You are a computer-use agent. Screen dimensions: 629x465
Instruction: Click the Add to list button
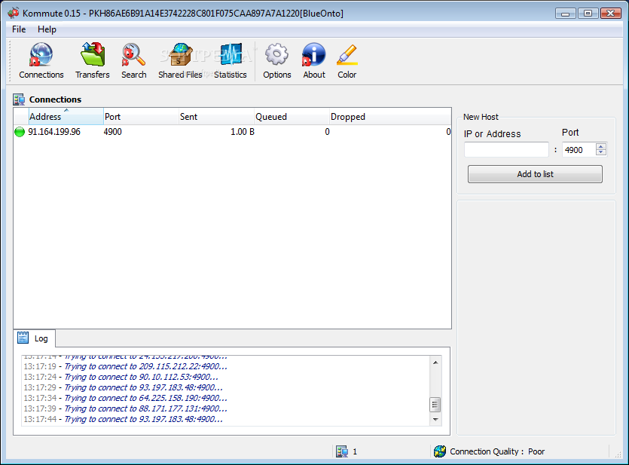tap(535, 174)
